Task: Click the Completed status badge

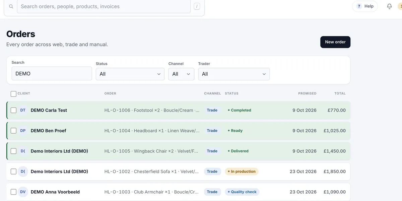Action: click(240, 110)
